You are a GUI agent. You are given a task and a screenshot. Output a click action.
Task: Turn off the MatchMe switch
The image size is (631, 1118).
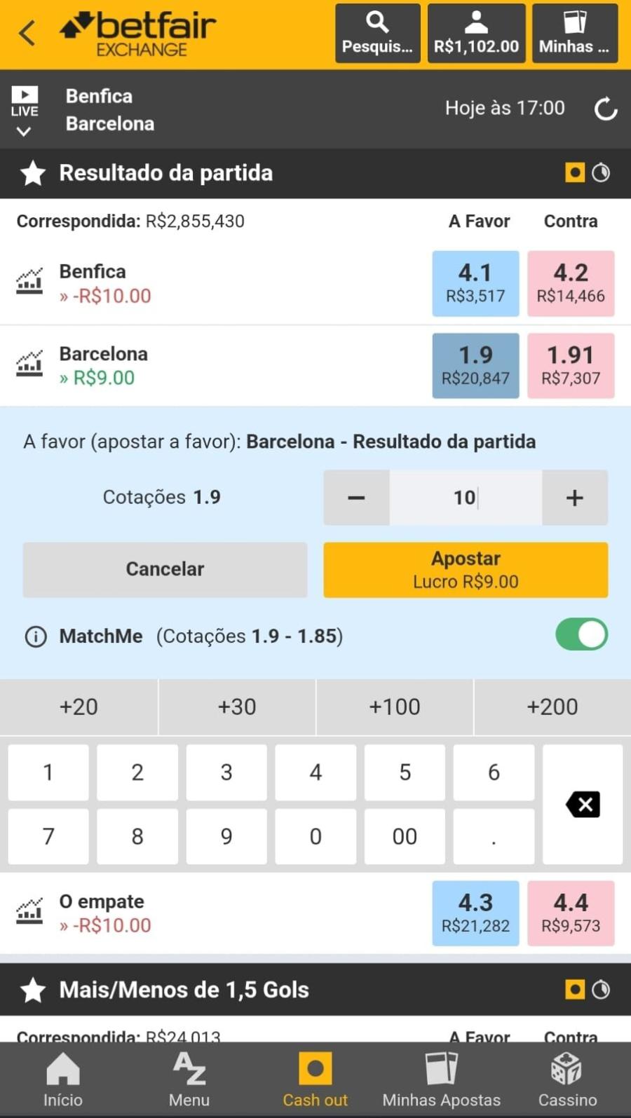[581, 634]
